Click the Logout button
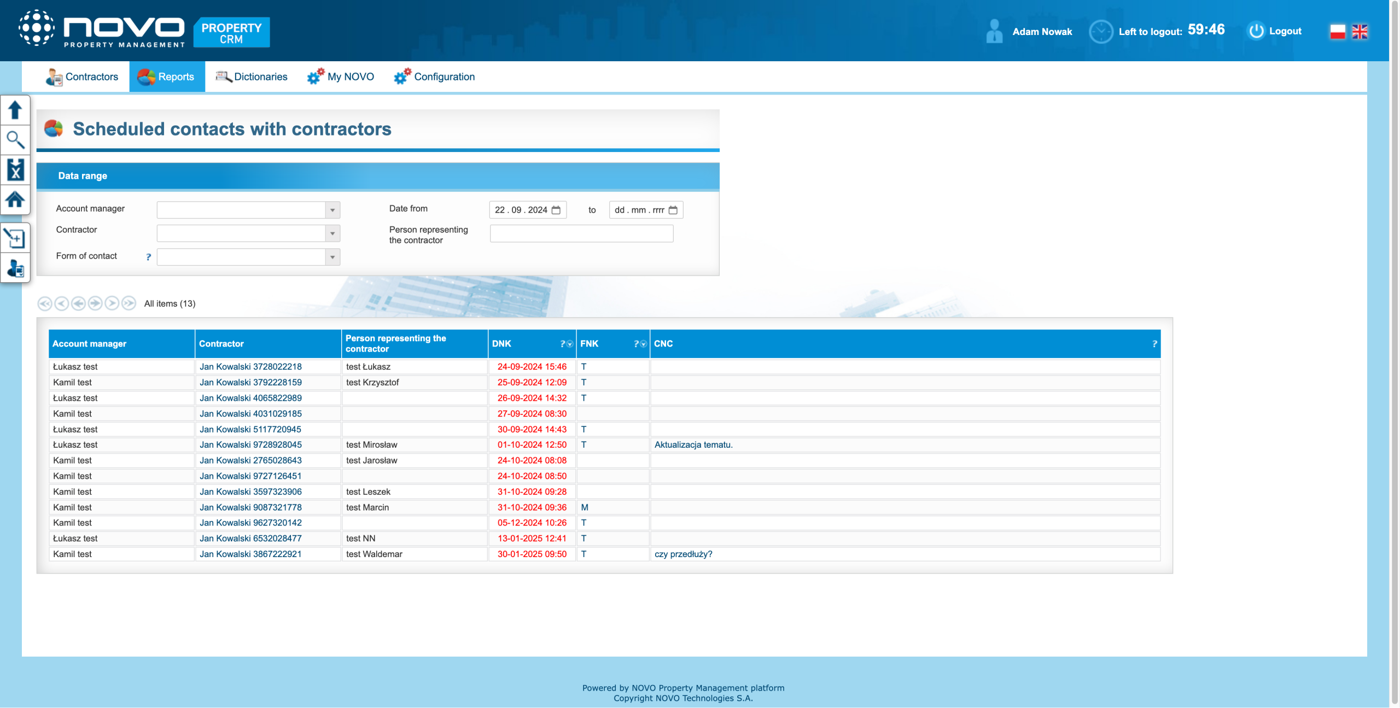Viewport: 1400px width, 708px height. point(1274,31)
